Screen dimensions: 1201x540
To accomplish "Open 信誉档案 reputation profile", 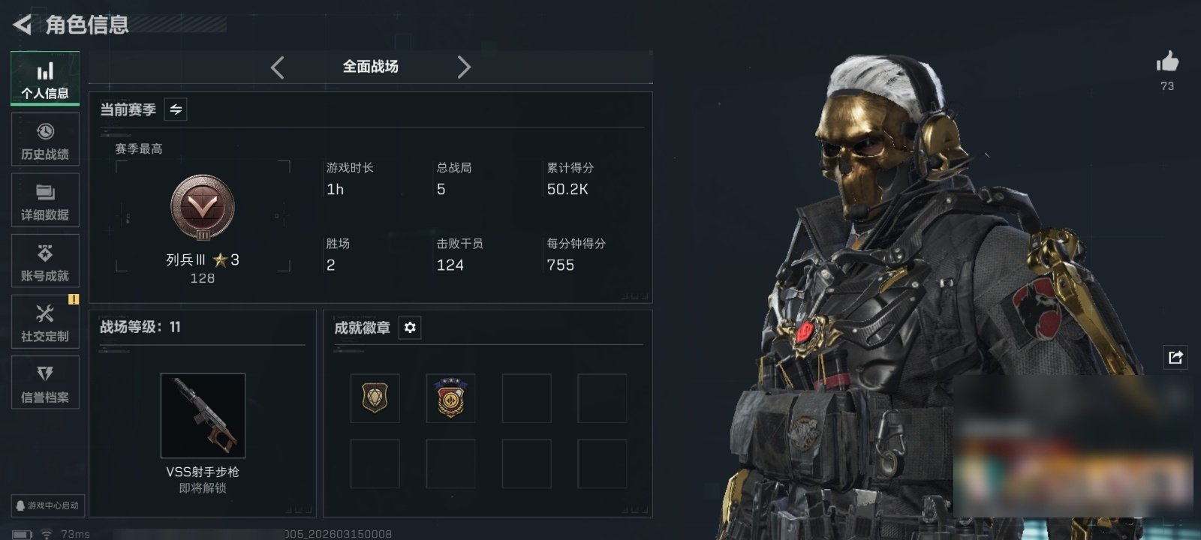I will 45,382.
